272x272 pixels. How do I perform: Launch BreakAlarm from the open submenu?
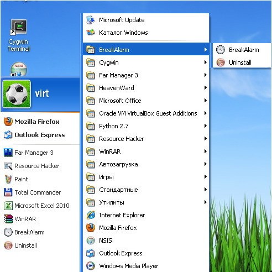(242, 50)
